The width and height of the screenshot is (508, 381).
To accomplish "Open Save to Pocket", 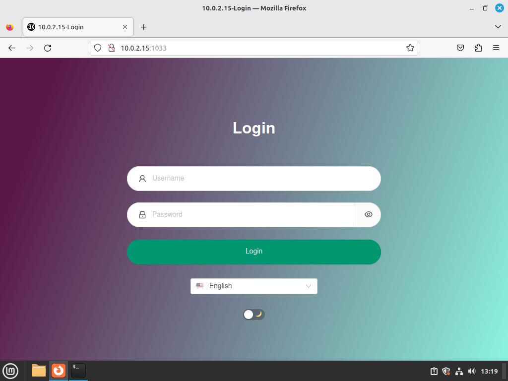I will tap(460, 48).
